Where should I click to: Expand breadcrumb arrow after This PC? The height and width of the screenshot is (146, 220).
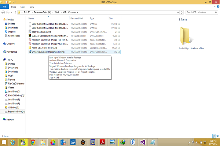[32, 12]
